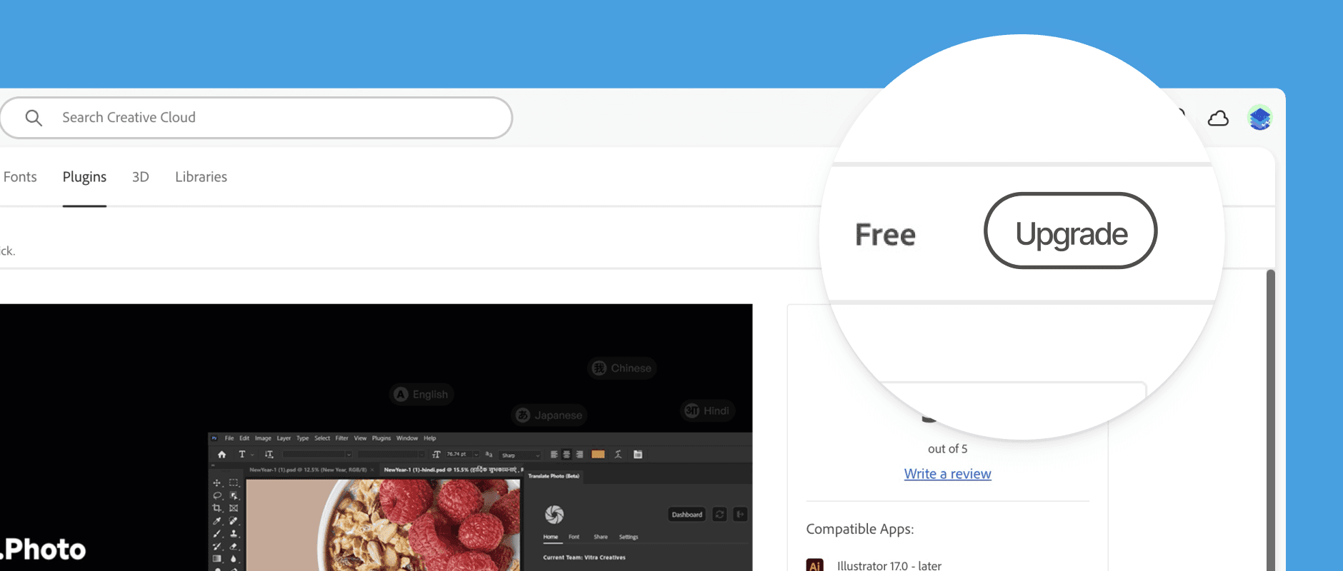This screenshot has height=571, width=1343.
Task: Go to the Libraries tab
Action: pyautogui.click(x=201, y=177)
